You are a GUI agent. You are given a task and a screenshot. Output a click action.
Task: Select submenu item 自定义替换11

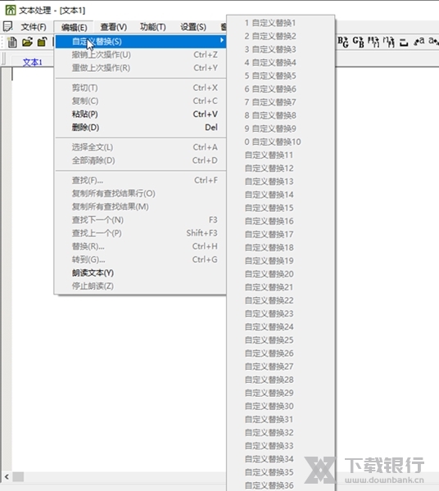281,155
